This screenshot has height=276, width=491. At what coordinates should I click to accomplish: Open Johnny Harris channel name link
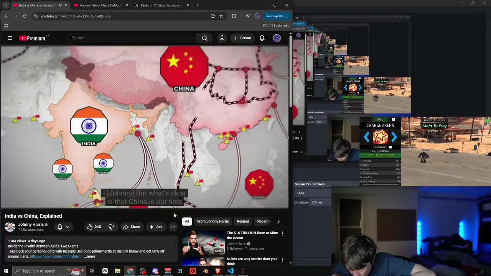[x=31, y=225]
